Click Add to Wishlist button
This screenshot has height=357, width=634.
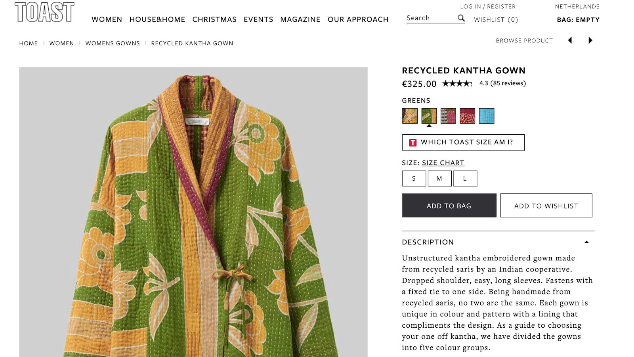pyautogui.click(x=546, y=206)
